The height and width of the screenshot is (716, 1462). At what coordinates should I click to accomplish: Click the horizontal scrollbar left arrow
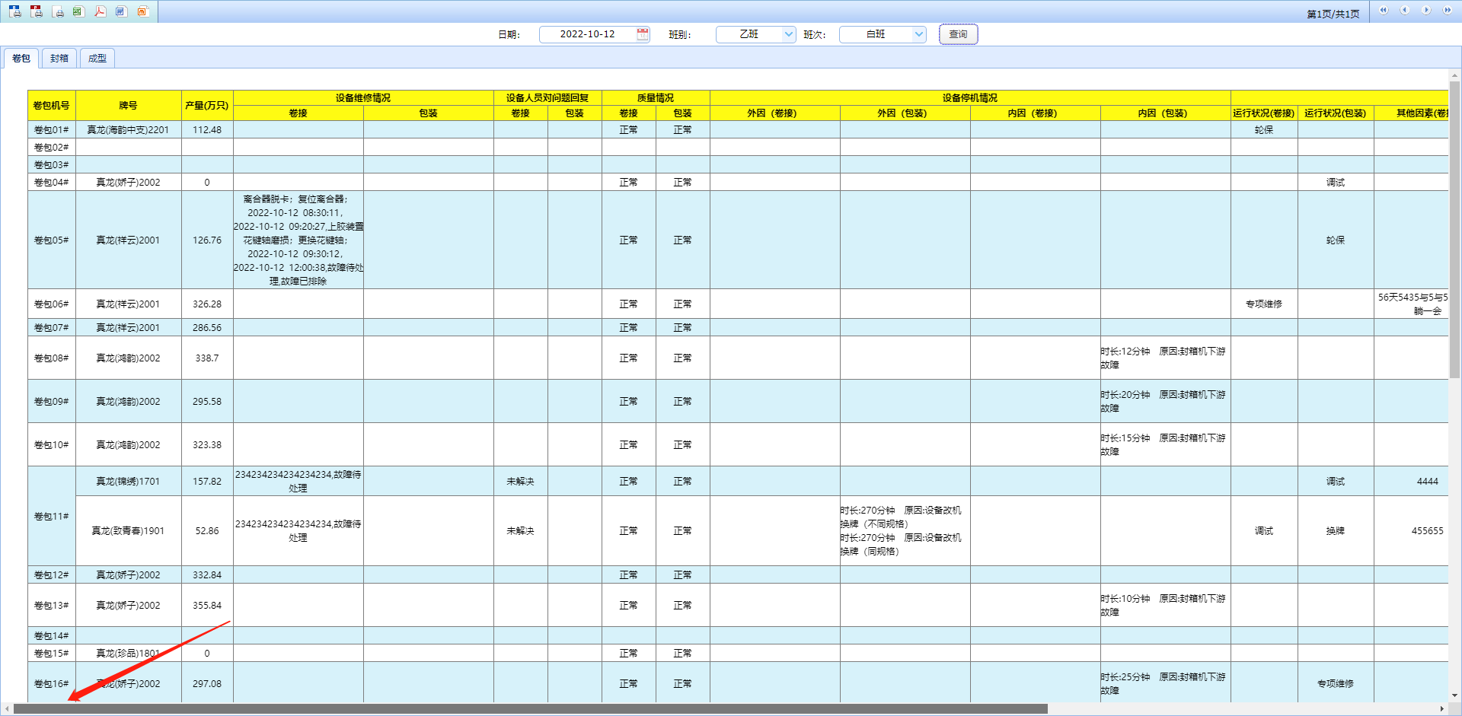click(7, 709)
